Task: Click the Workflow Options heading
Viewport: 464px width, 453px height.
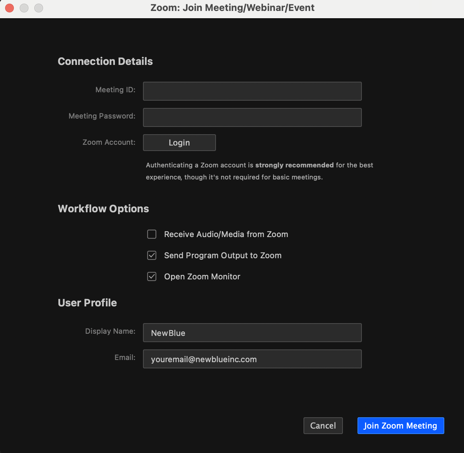Action: [103, 208]
